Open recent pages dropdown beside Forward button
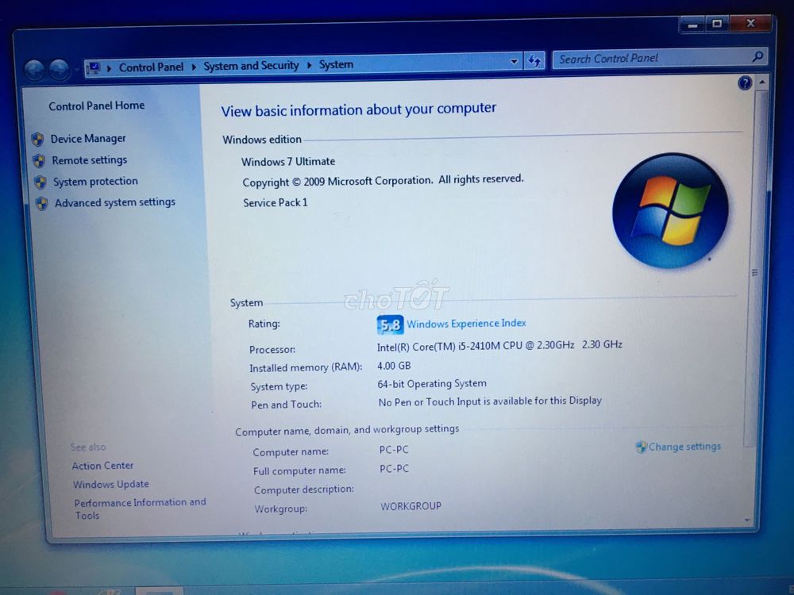 click(x=76, y=69)
